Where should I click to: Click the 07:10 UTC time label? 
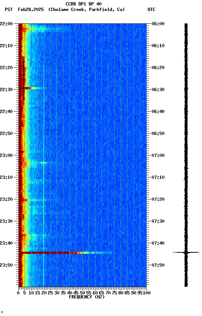point(158,177)
